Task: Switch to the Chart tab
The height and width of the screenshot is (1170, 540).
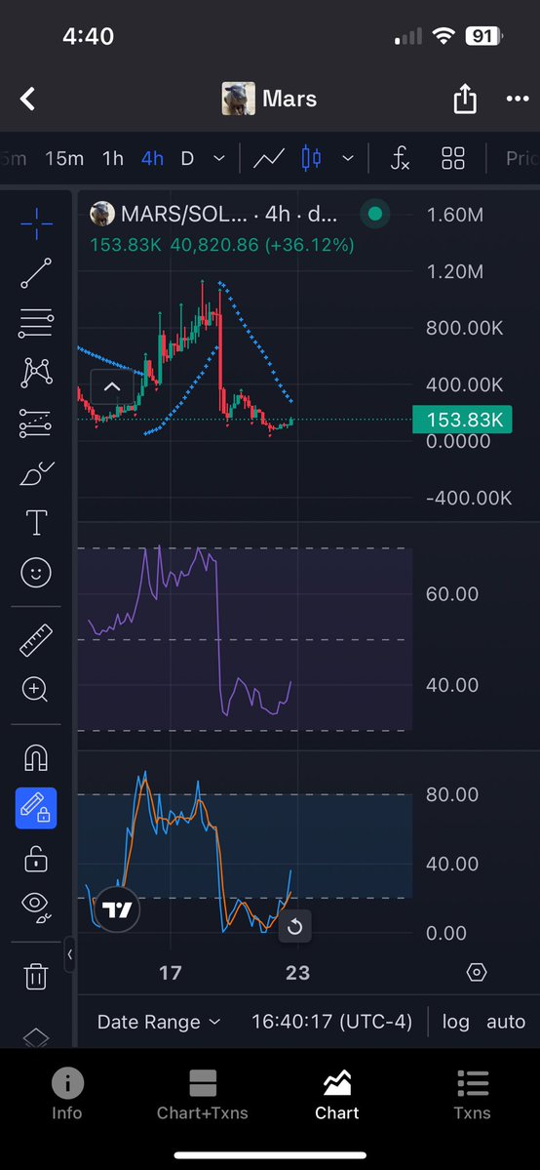Action: pyautogui.click(x=337, y=1094)
